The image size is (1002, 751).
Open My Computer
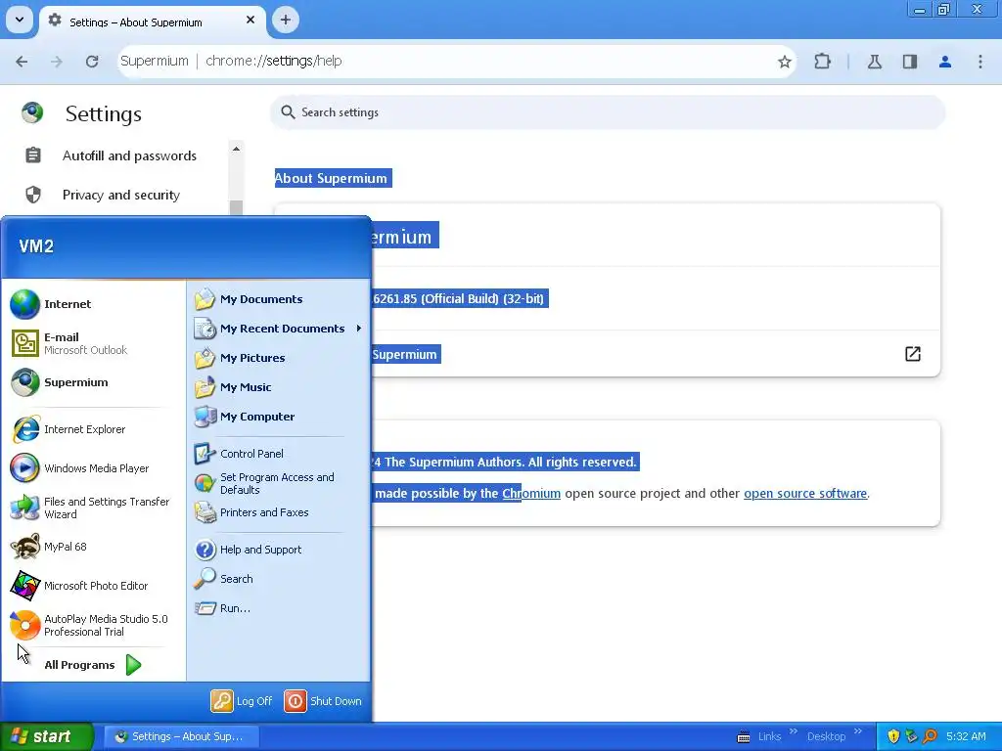point(244,417)
